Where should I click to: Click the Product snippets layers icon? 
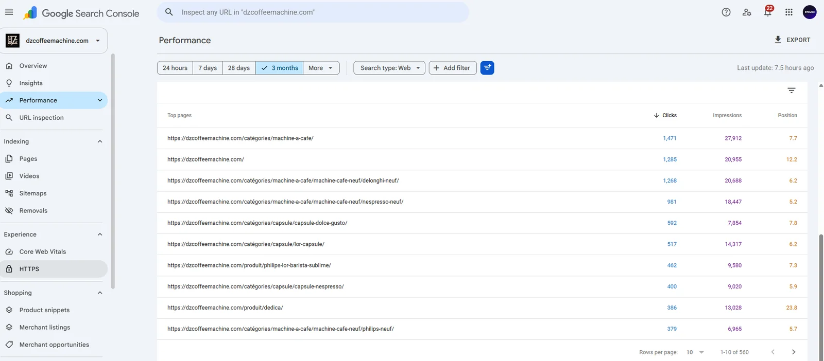(9, 310)
